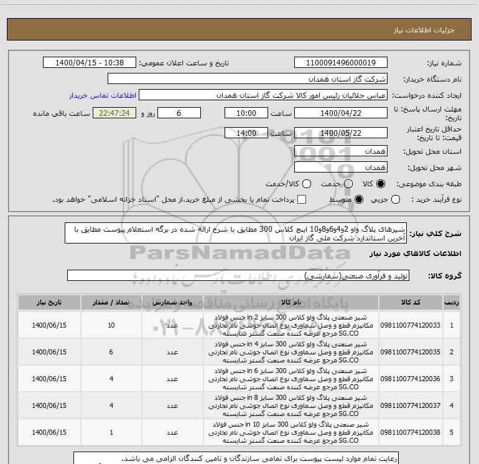Click response deadline date 1400/04/22
The image size is (479, 464).
pyautogui.click(x=341, y=113)
